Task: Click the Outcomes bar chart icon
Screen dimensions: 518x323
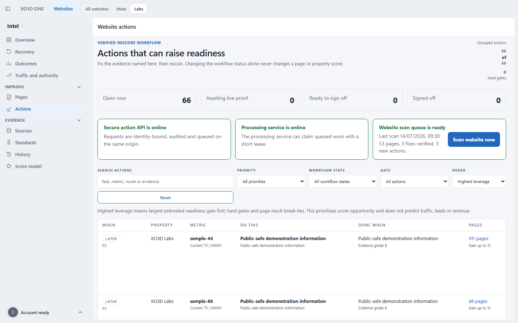Action: 9,64
